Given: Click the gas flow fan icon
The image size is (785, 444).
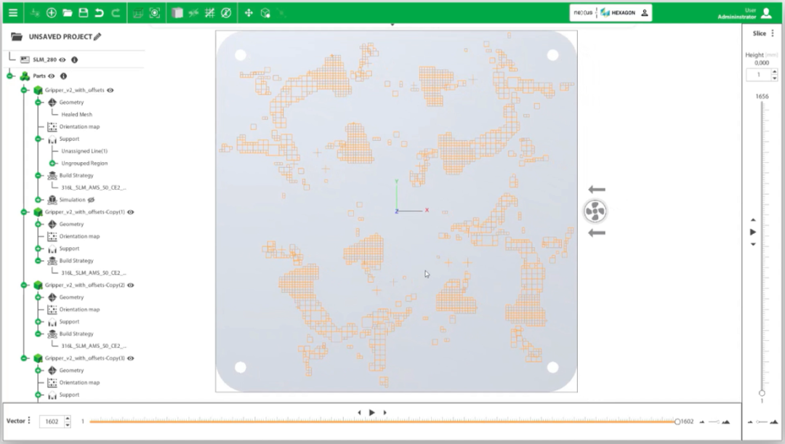Looking at the screenshot, I should pyautogui.click(x=595, y=211).
